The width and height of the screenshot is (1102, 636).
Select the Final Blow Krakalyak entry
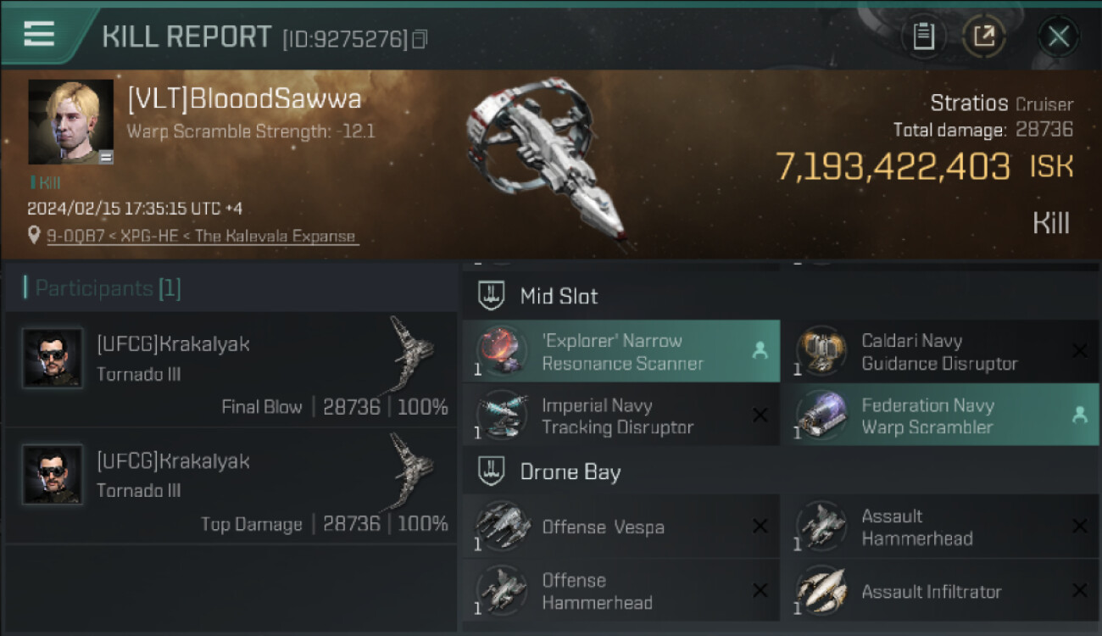coord(231,369)
